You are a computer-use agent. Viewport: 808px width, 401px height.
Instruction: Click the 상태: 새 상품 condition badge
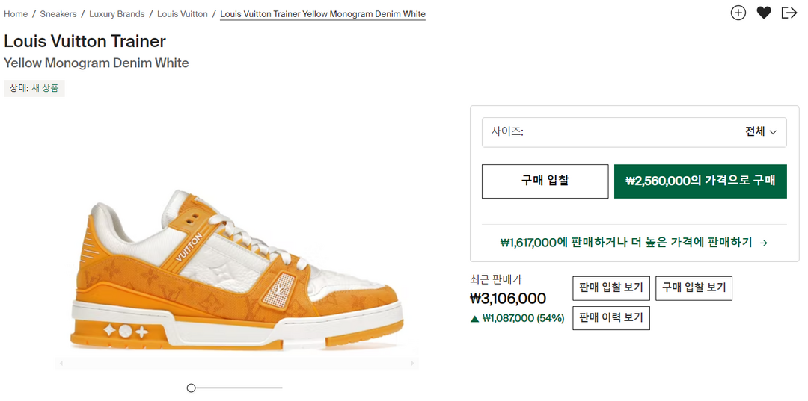[34, 88]
